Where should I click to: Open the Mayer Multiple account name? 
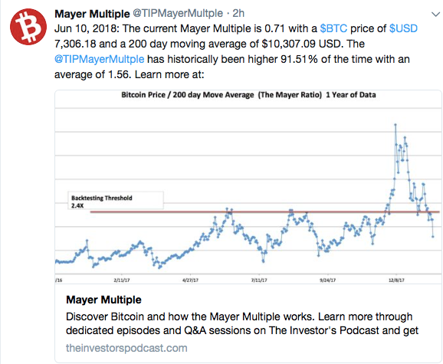tap(92, 14)
